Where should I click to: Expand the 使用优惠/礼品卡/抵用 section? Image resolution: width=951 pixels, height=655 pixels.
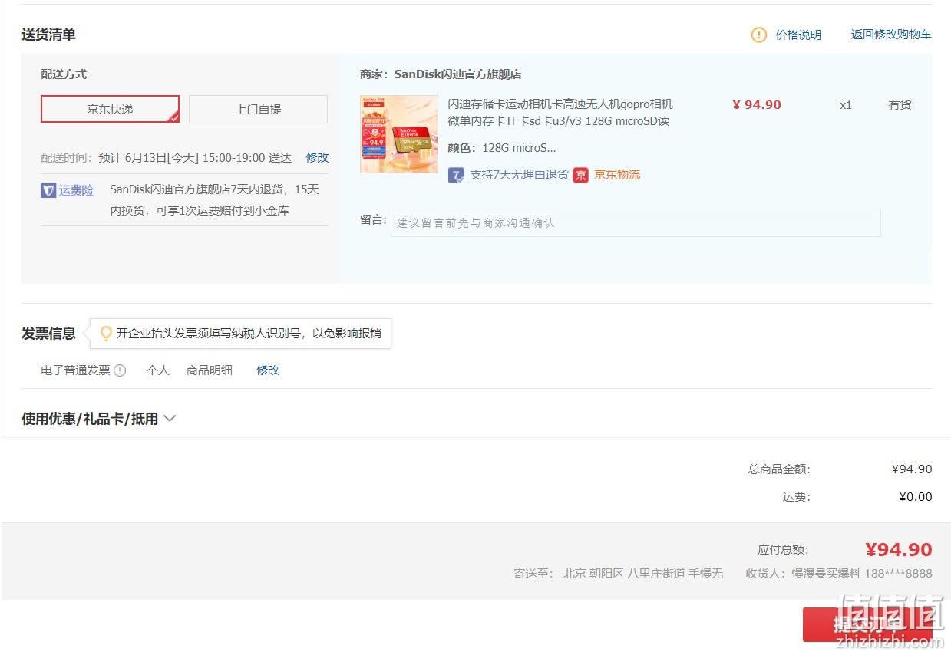pyautogui.click(x=99, y=419)
